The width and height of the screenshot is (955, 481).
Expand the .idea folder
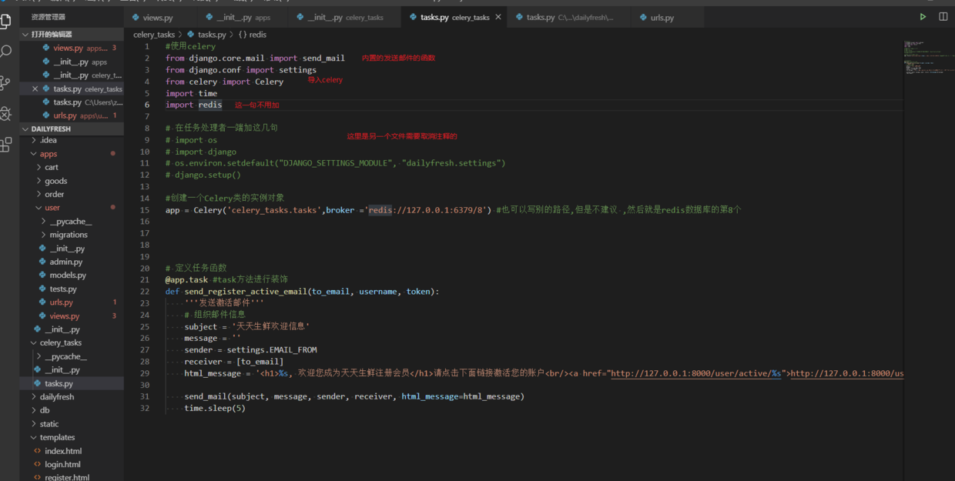coord(72,140)
